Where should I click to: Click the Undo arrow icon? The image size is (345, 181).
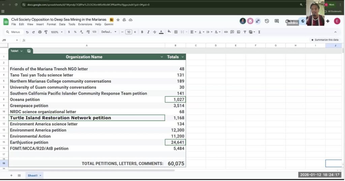(x=27, y=32)
